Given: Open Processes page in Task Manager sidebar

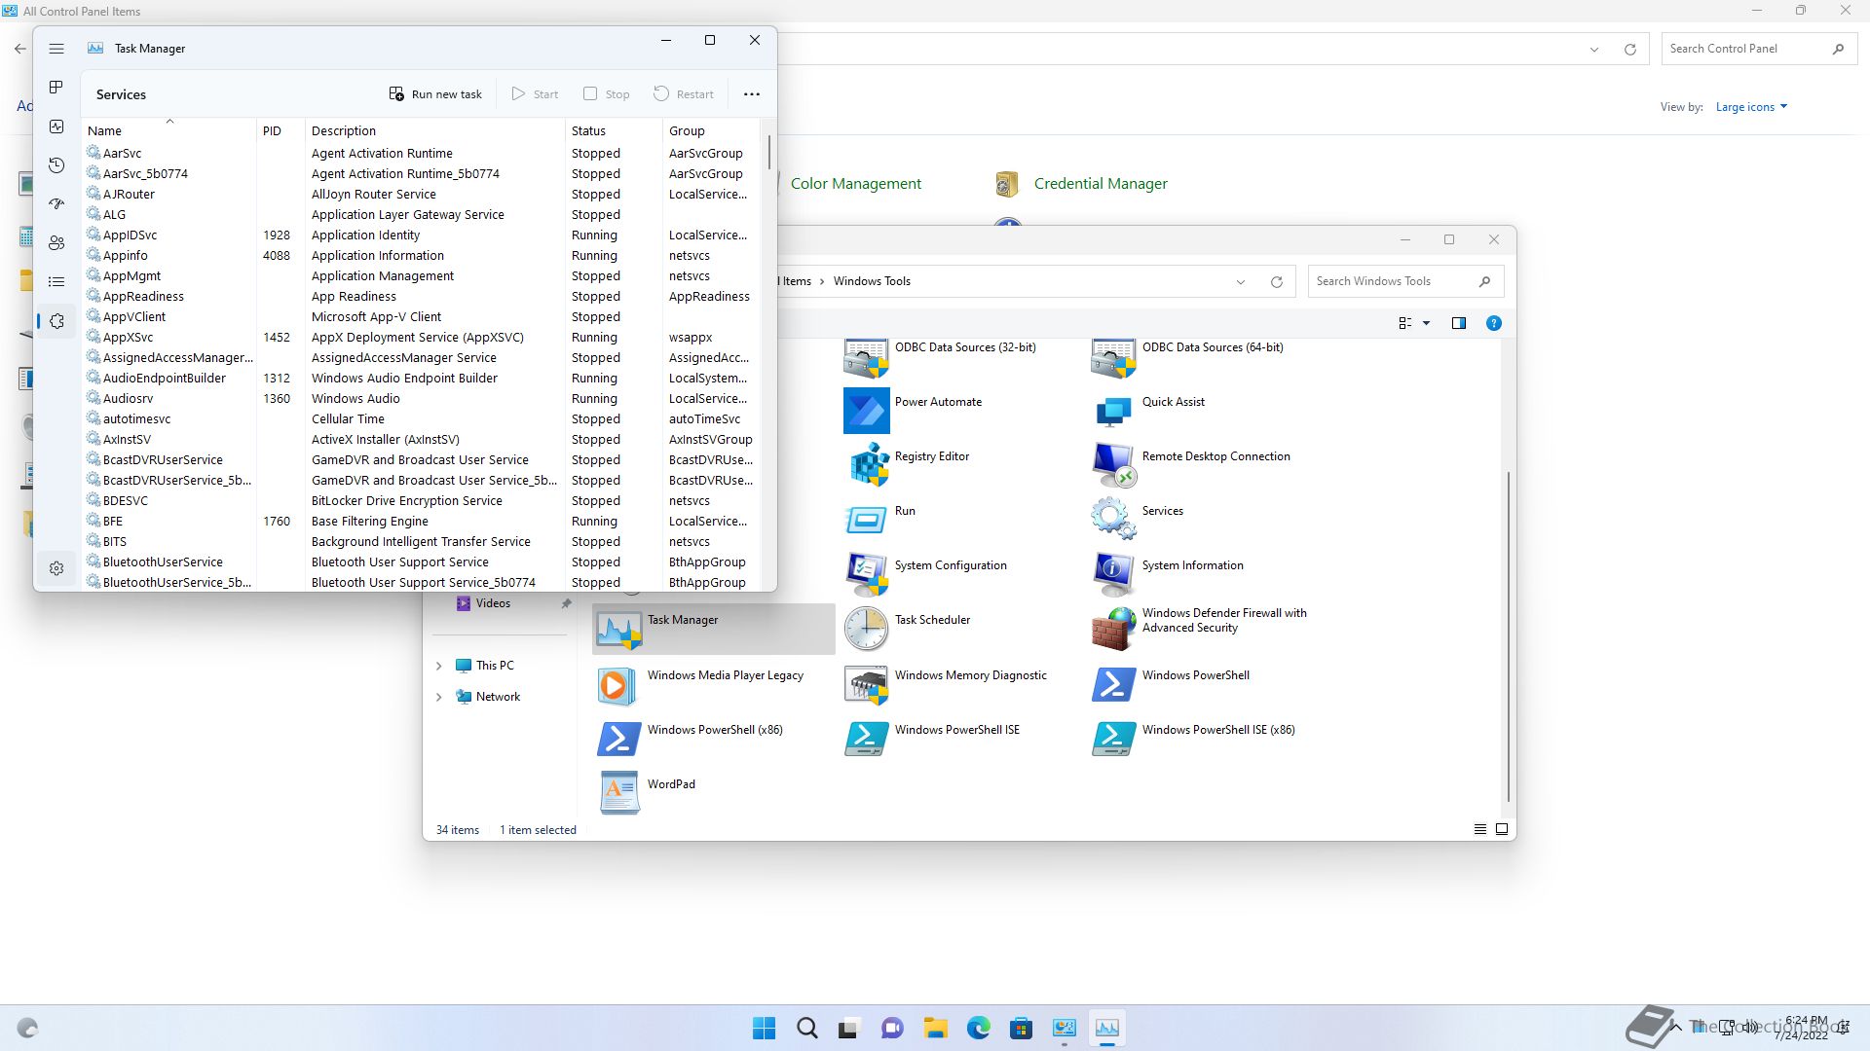Looking at the screenshot, I should pyautogui.click(x=56, y=88).
